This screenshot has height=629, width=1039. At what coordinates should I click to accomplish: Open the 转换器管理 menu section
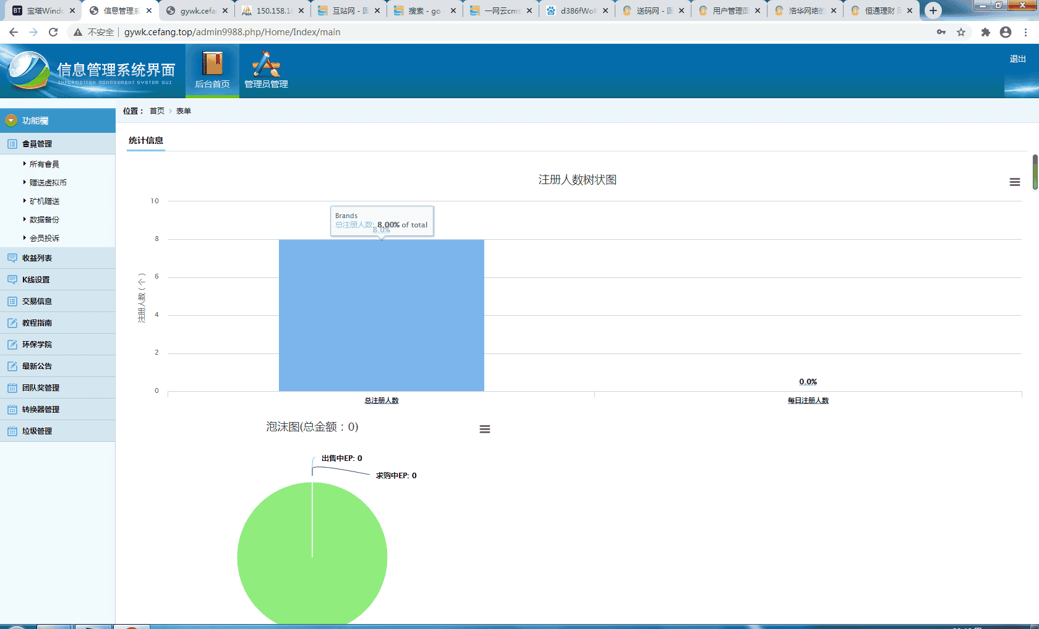(x=58, y=409)
